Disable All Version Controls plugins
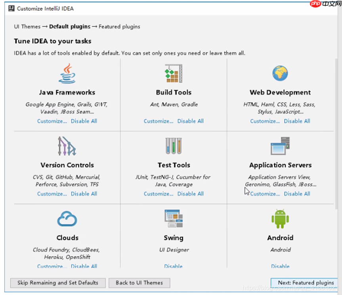The height and width of the screenshot is (295, 342). pos(84,194)
